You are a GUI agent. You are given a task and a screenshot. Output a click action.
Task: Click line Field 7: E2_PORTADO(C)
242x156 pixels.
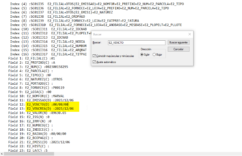tap(30, 84)
